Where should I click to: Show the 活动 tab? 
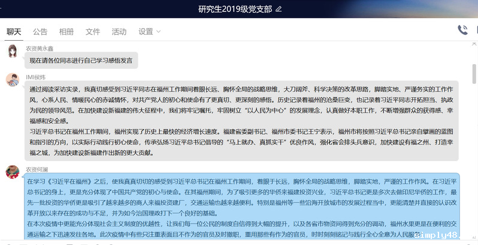coord(119,31)
